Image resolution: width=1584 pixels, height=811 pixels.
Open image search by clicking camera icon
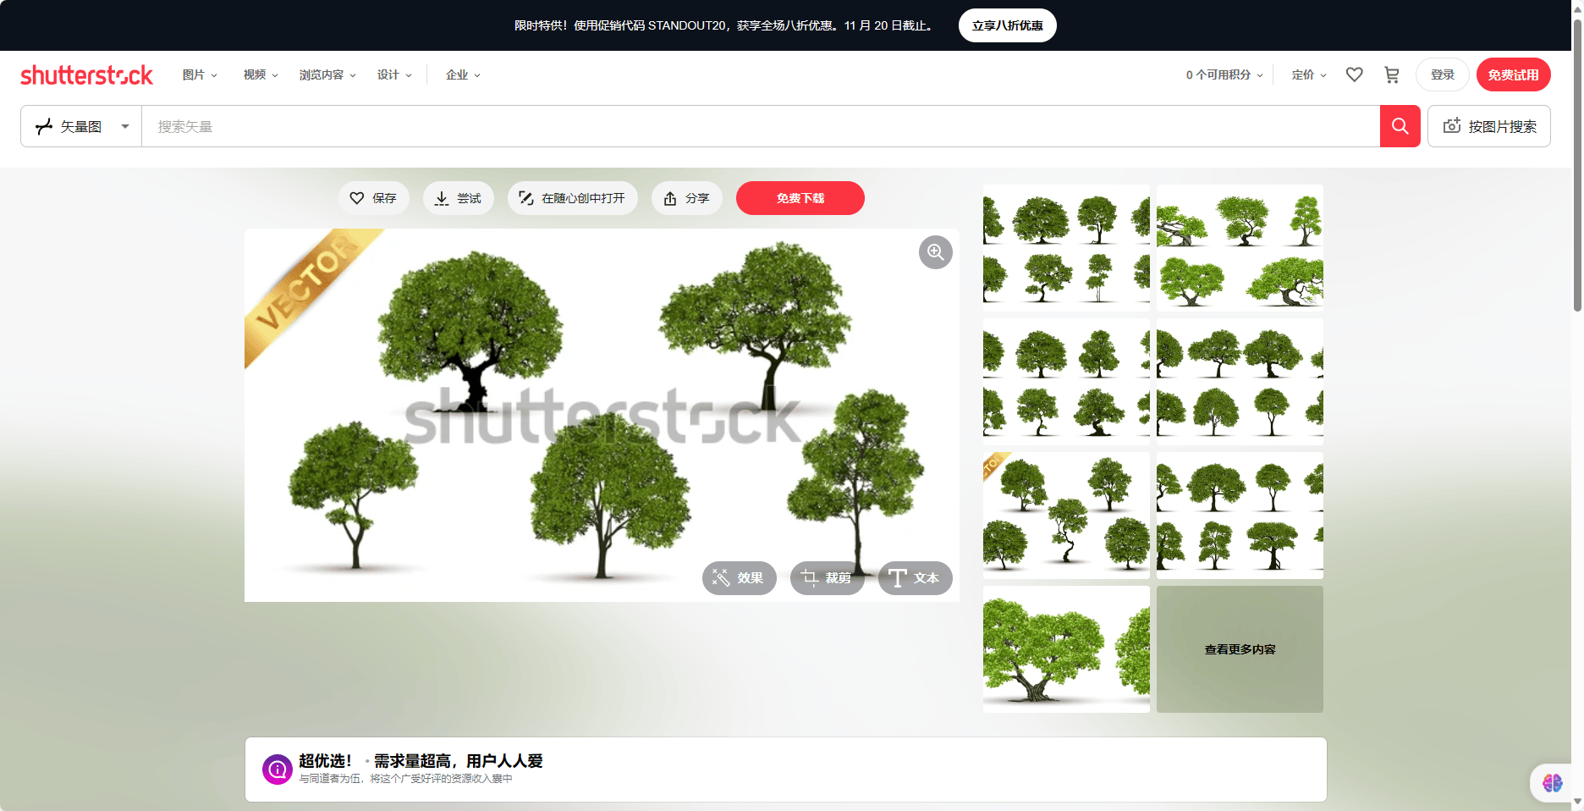(1488, 125)
